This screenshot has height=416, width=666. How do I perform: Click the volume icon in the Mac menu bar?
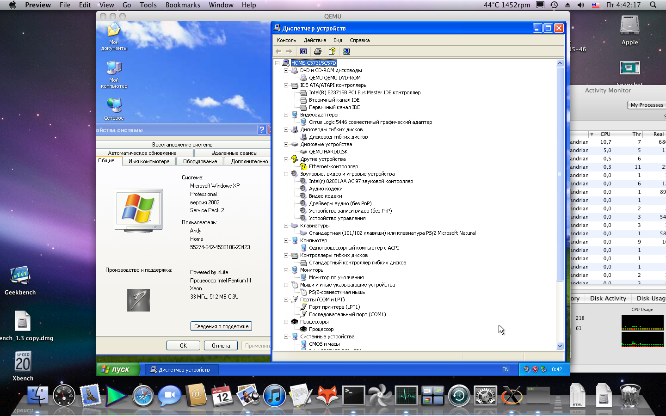click(581, 5)
